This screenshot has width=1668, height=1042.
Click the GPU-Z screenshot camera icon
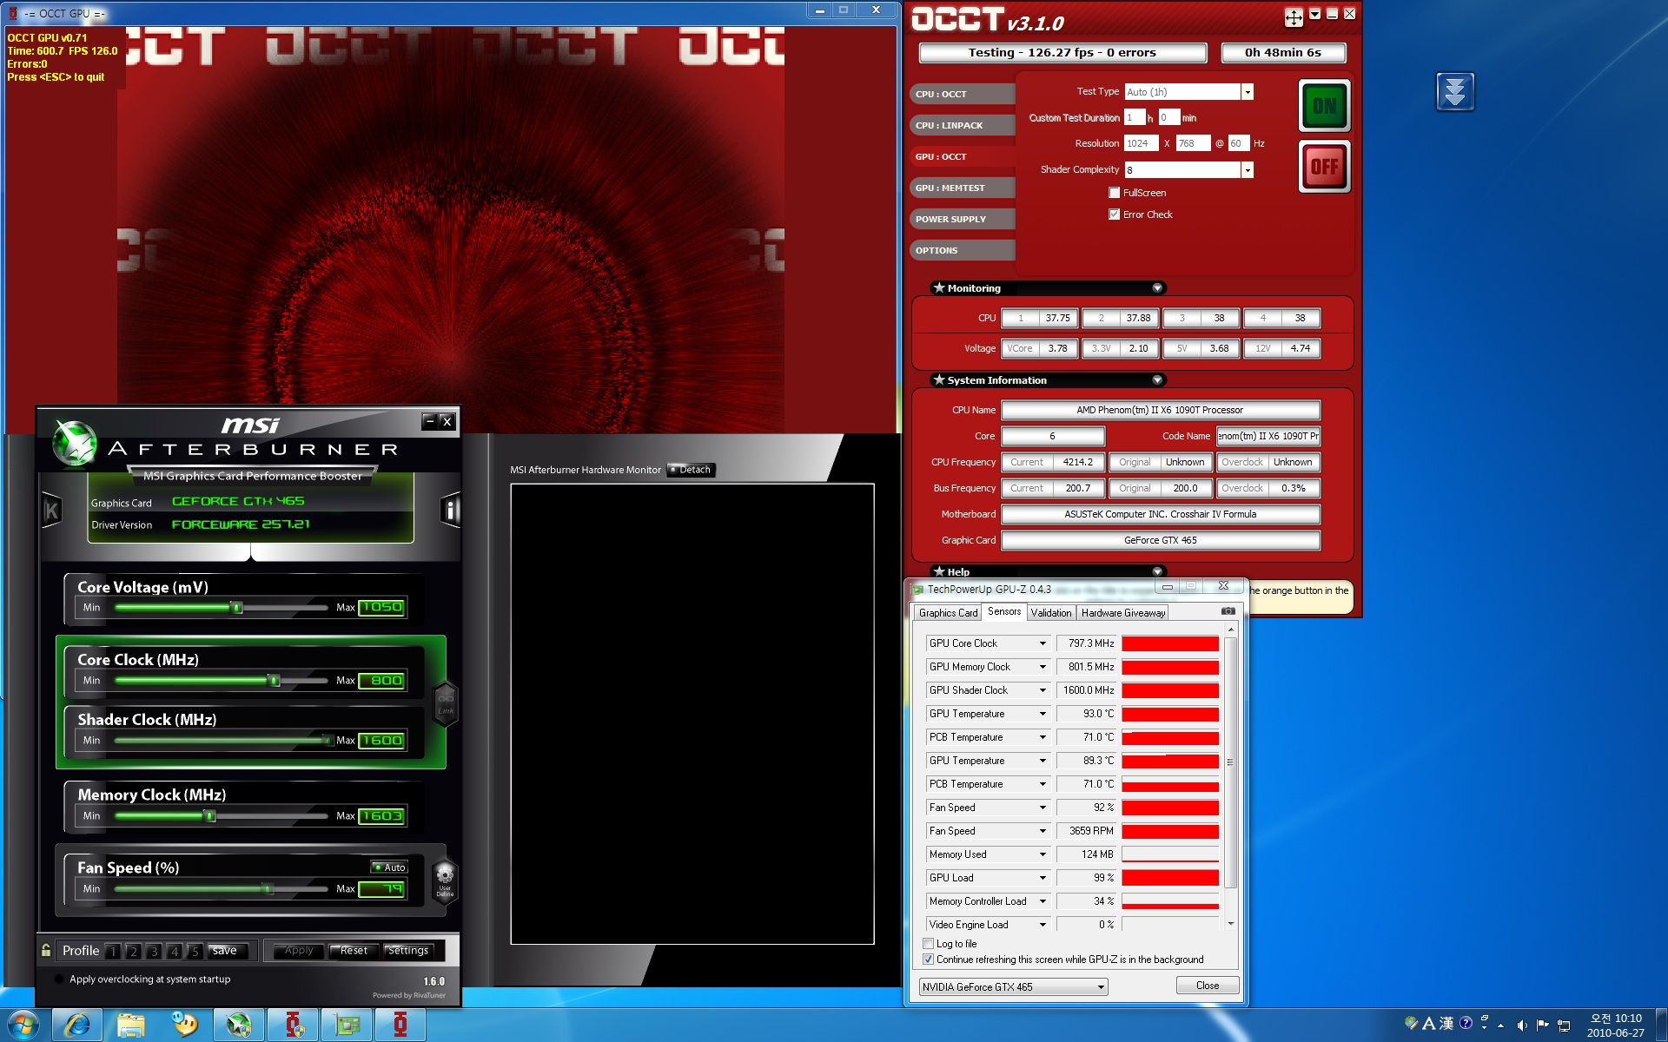1228,611
